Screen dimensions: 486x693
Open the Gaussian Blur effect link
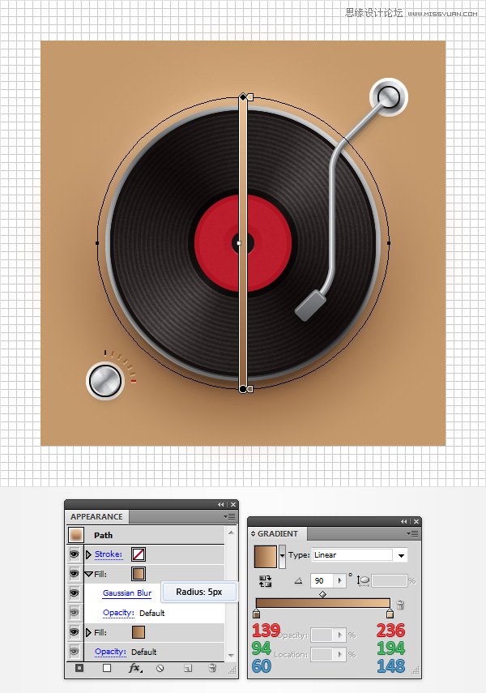[127, 593]
